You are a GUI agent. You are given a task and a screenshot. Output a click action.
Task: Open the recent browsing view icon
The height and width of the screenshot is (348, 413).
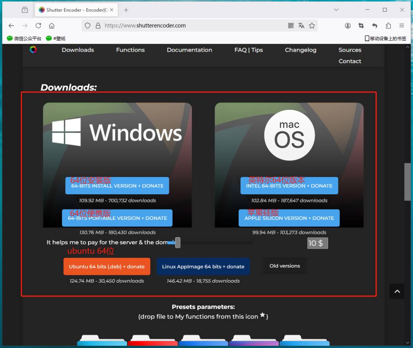tap(25, 10)
